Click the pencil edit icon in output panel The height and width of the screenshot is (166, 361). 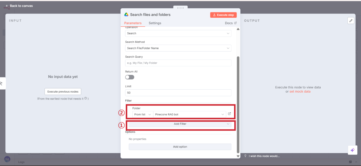click(351, 20)
